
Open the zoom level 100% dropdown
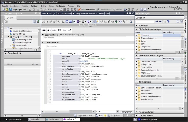pos(118,112)
